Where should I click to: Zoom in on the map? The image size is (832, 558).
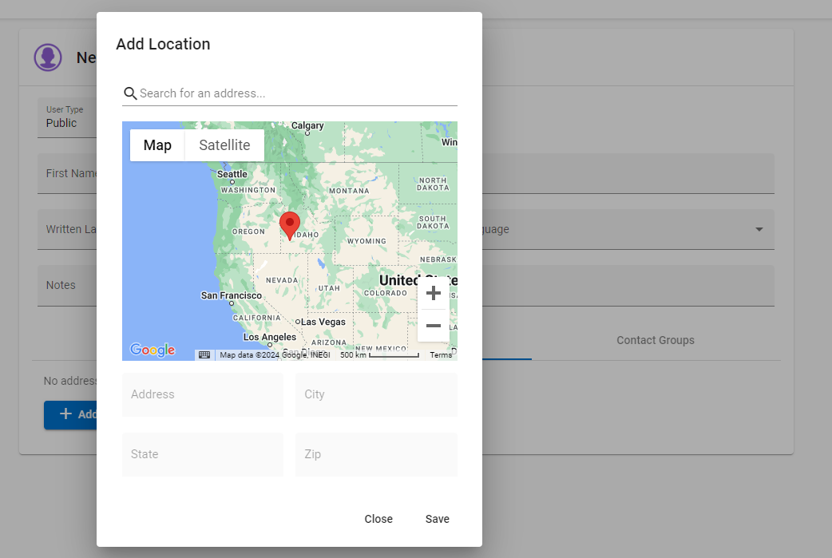click(x=434, y=293)
